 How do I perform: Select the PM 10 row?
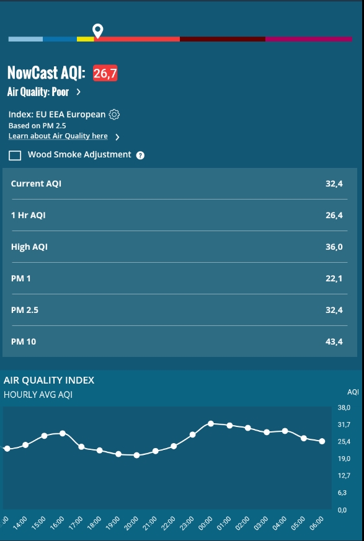coord(180,341)
